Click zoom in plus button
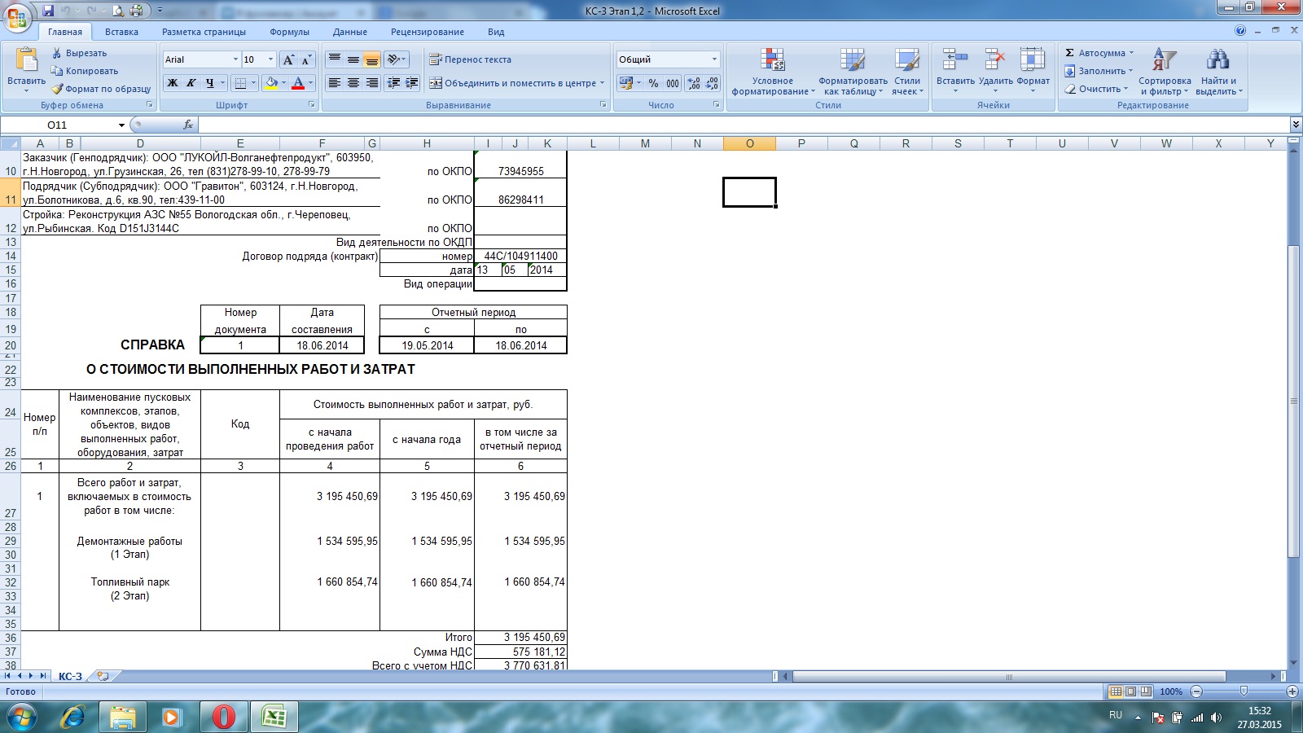Image resolution: width=1303 pixels, height=733 pixels. pyautogui.click(x=1292, y=691)
